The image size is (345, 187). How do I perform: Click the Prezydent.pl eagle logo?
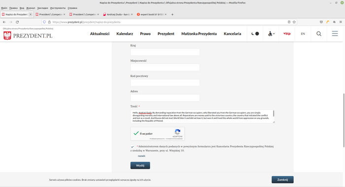tap(7, 36)
